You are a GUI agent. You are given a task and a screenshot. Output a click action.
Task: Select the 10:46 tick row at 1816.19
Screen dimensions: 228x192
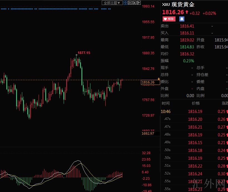click(195, 112)
